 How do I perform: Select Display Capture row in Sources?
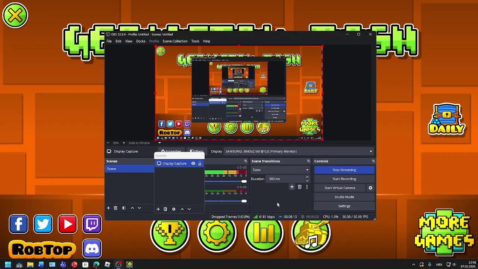tap(179, 163)
